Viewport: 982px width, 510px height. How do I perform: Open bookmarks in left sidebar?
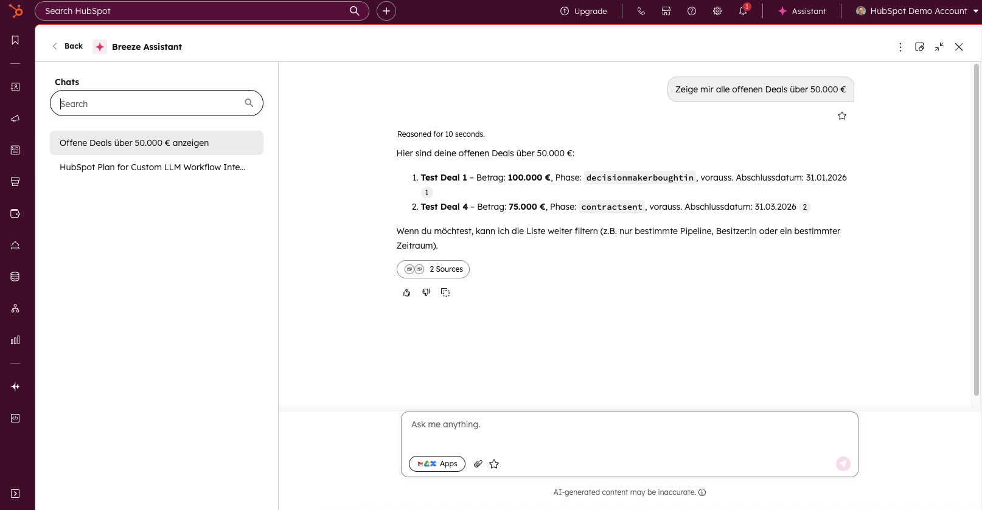15,40
